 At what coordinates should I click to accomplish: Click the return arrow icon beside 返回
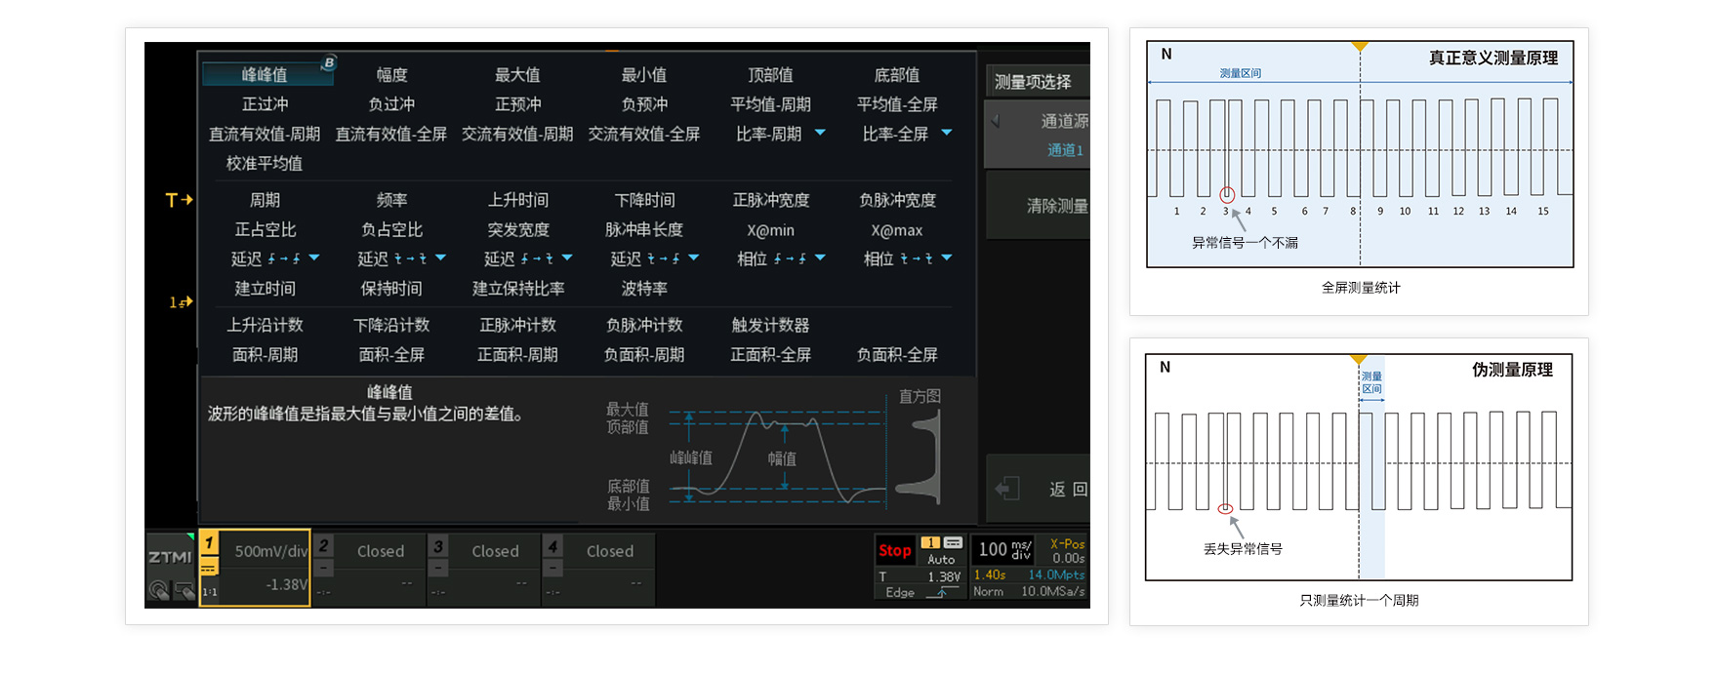coord(1007,489)
